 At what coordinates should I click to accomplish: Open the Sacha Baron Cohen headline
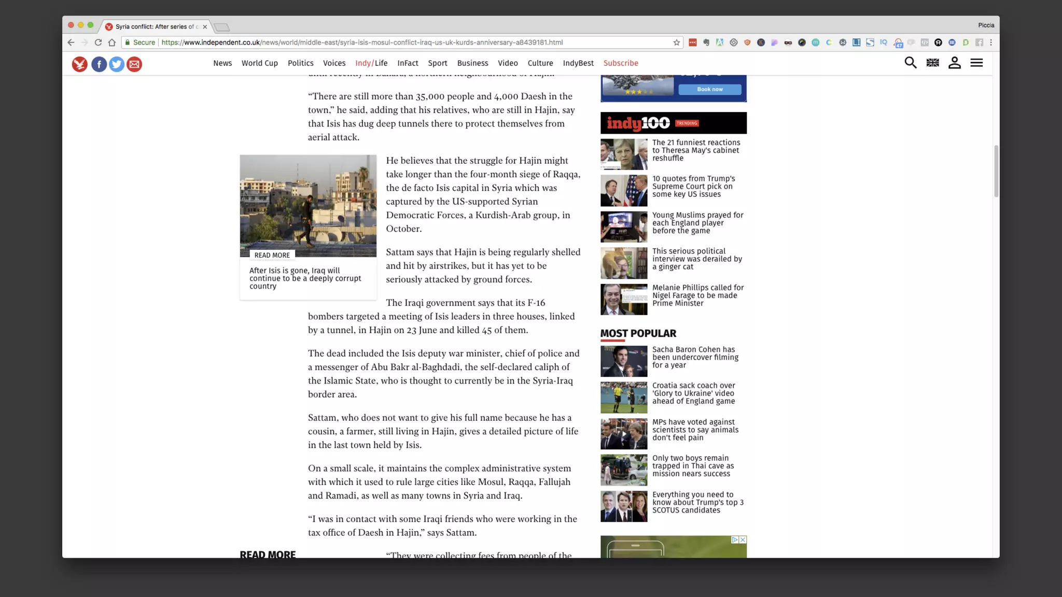coord(695,357)
